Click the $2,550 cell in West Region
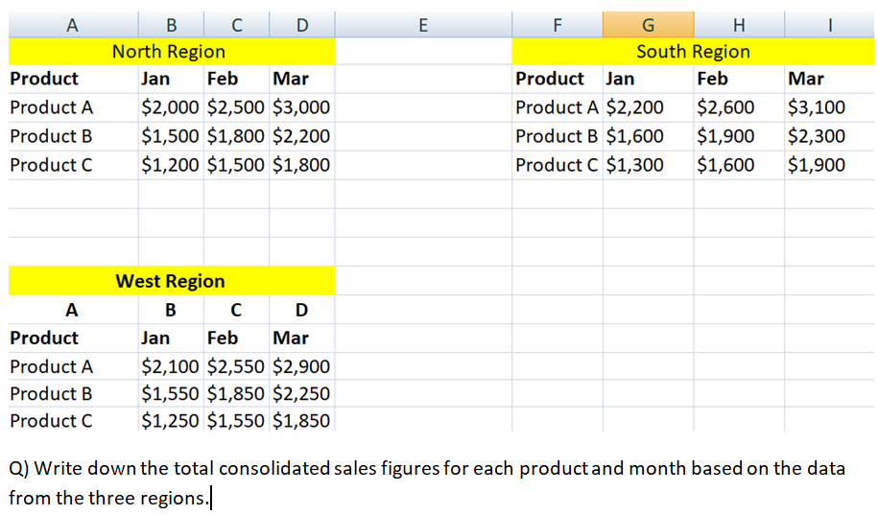The image size is (878, 515). tap(236, 366)
